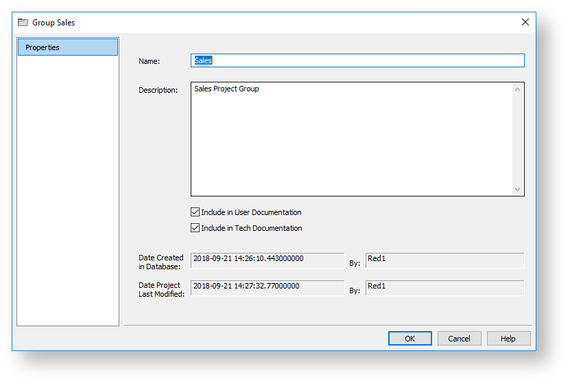Select the Properties item in the left panel

pyautogui.click(x=67, y=47)
